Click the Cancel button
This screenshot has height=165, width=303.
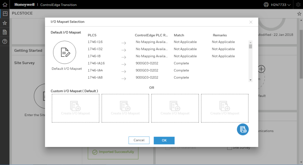point(139,140)
